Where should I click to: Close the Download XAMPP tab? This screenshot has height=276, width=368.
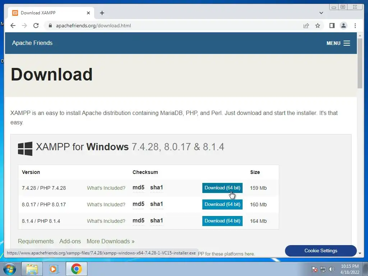click(x=88, y=13)
